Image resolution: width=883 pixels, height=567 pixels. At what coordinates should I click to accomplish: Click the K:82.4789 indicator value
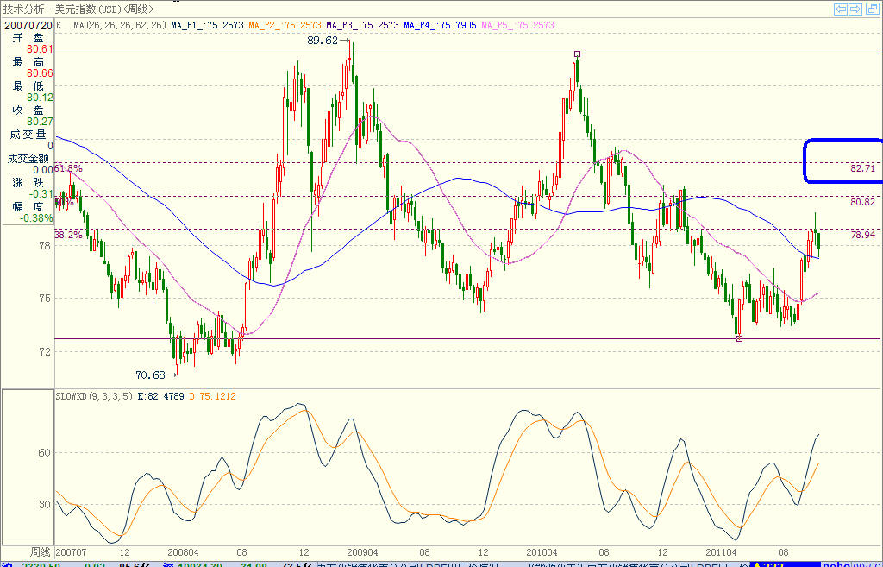tap(161, 397)
